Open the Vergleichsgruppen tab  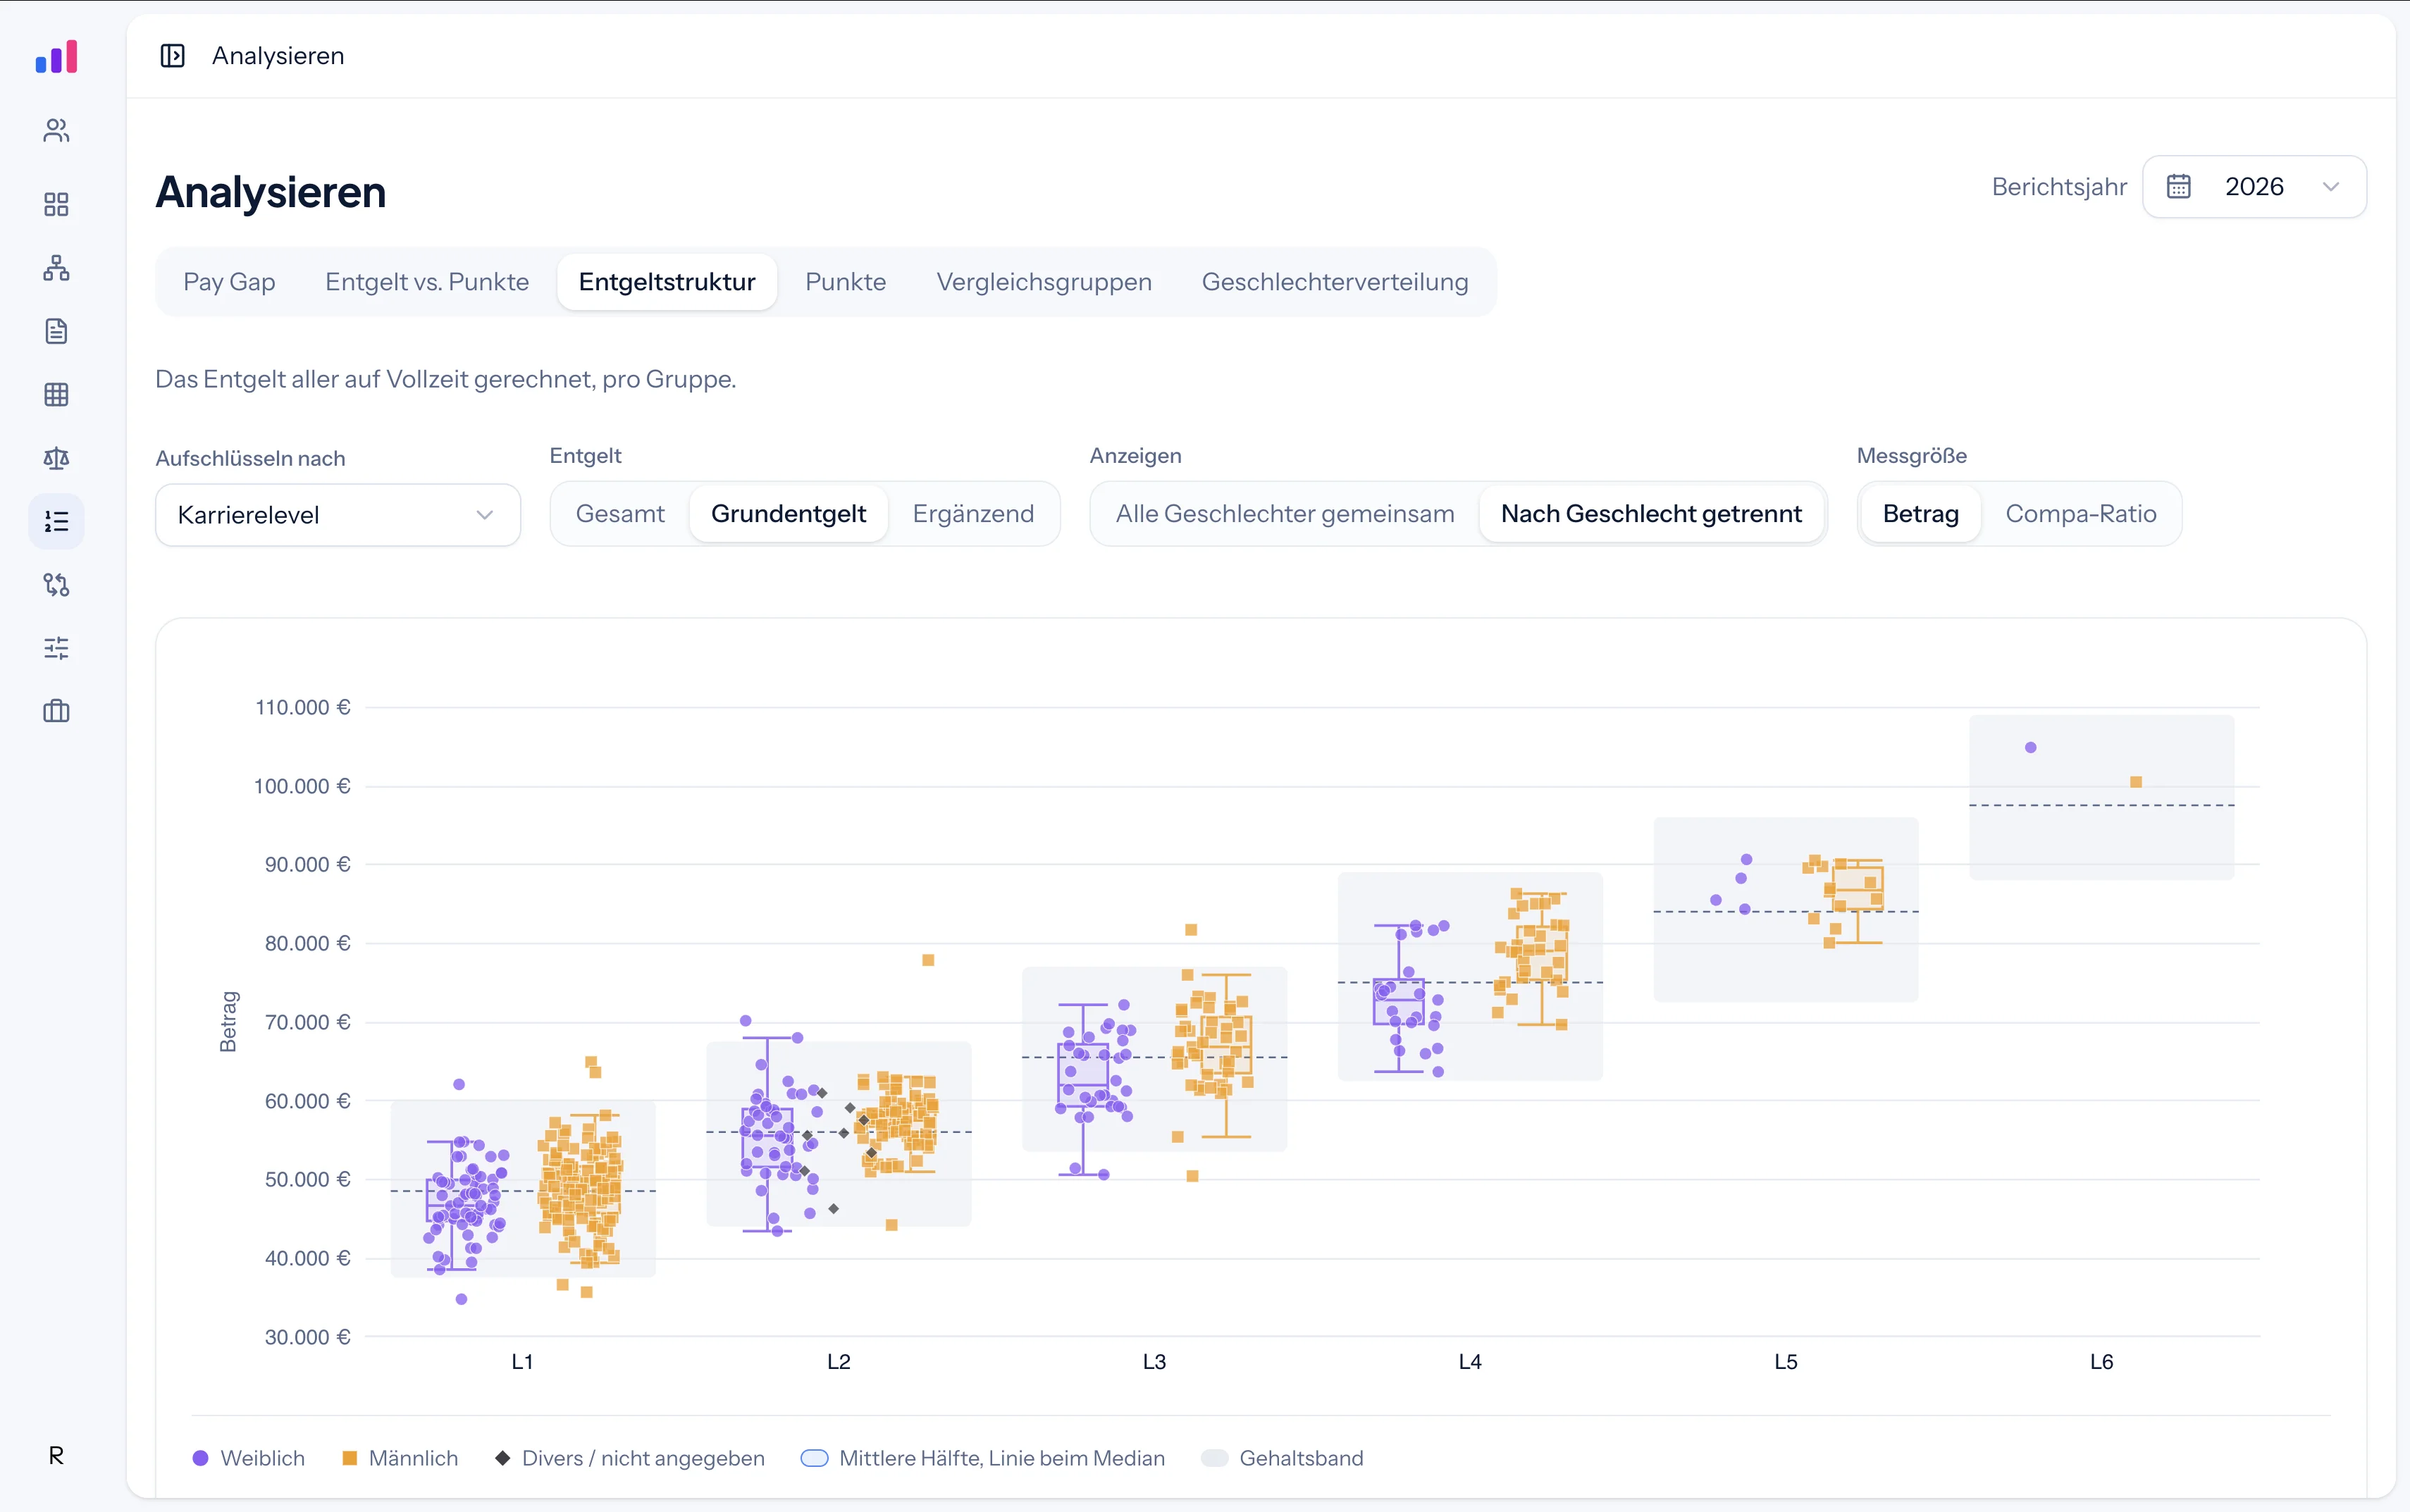coord(1044,282)
